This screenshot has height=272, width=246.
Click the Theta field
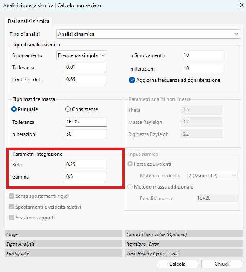coord(202,110)
